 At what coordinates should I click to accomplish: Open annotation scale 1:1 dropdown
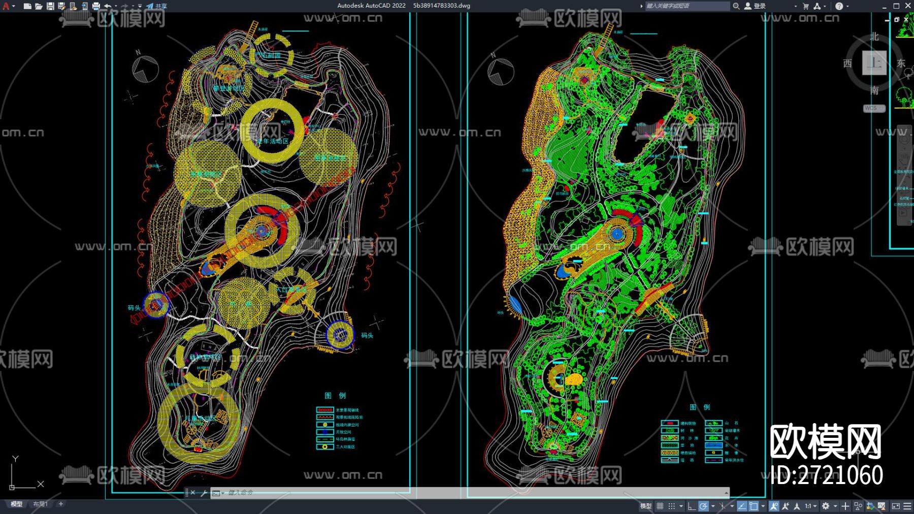point(810,506)
